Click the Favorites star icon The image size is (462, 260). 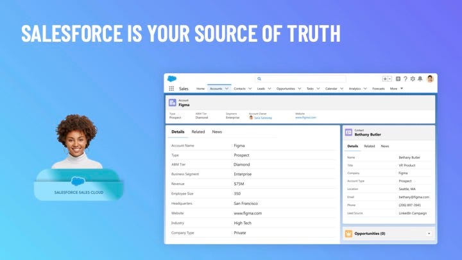point(385,79)
